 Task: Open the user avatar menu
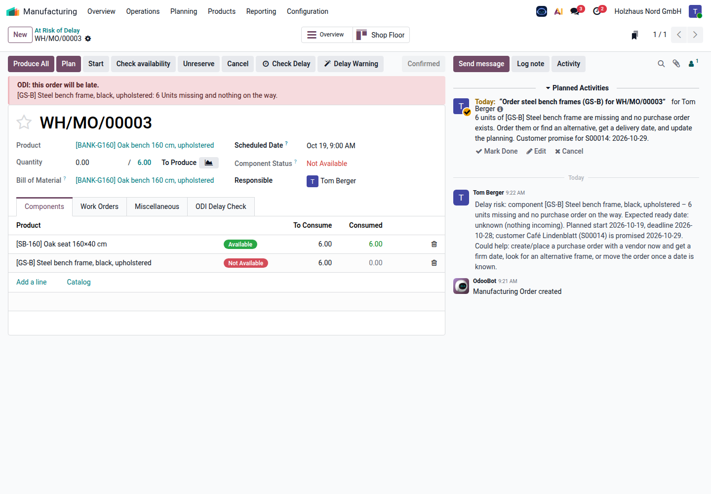695,11
